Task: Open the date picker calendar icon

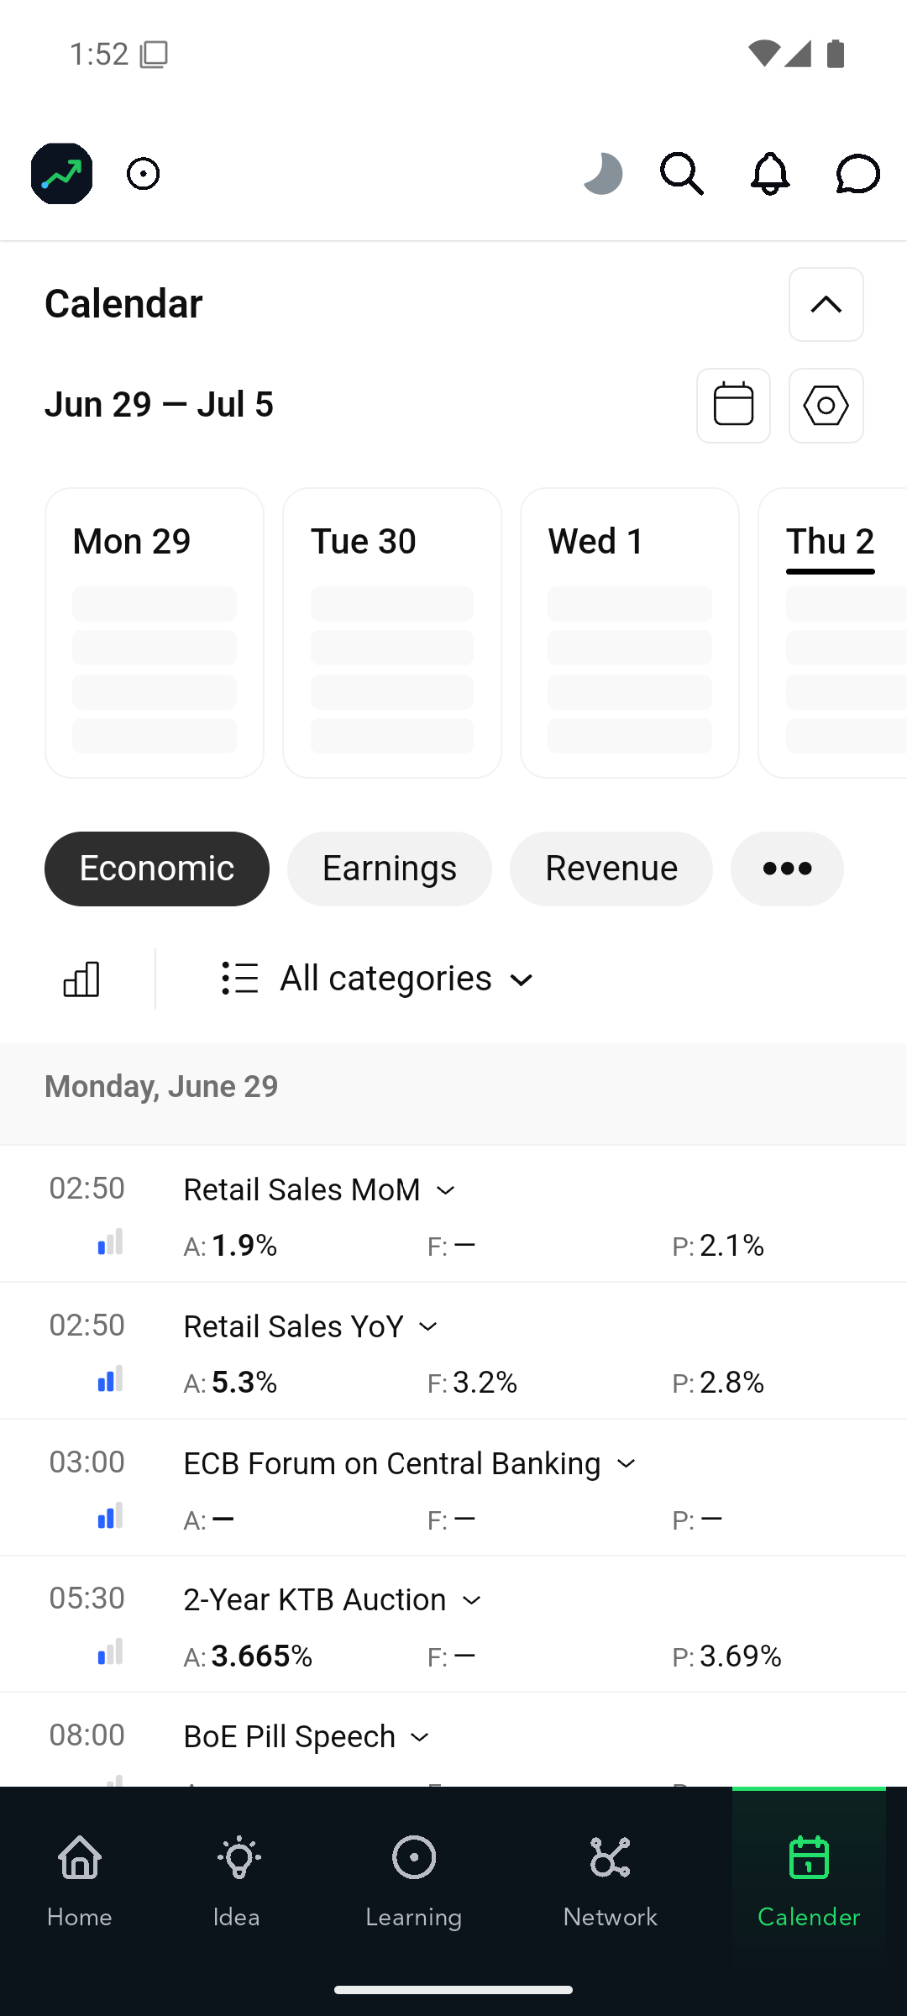Action: point(733,405)
